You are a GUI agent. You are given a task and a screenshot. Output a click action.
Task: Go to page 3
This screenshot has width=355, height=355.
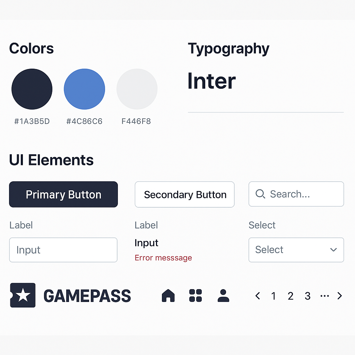(308, 296)
